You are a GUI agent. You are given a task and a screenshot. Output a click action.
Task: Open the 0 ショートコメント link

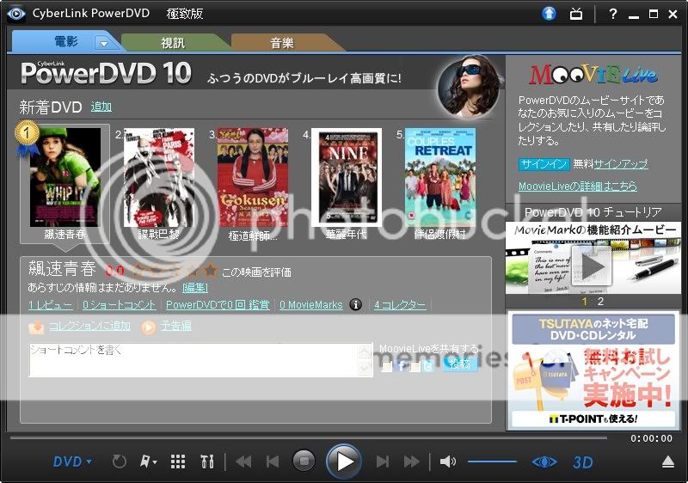[120, 304]
